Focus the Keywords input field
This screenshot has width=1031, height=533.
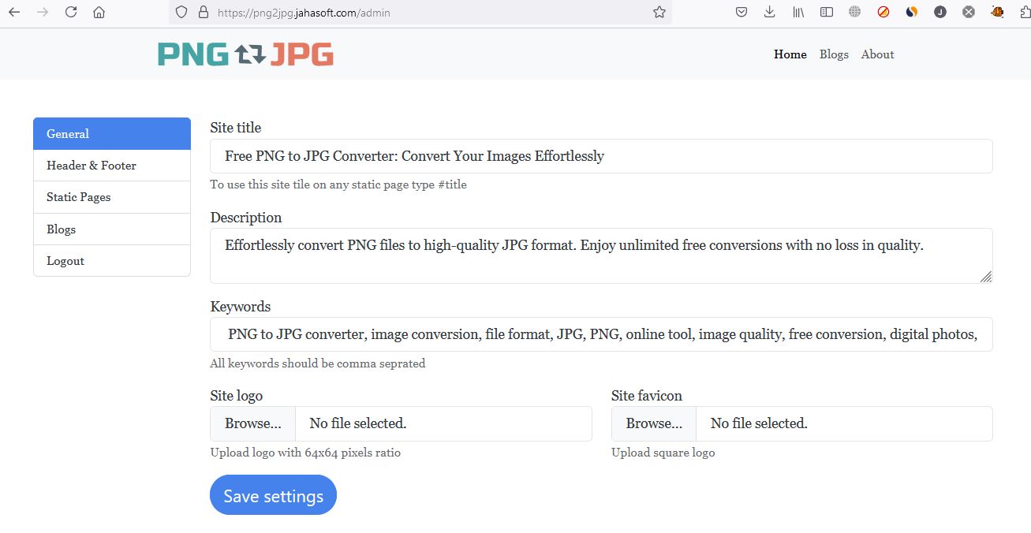[x=601, y=334]
